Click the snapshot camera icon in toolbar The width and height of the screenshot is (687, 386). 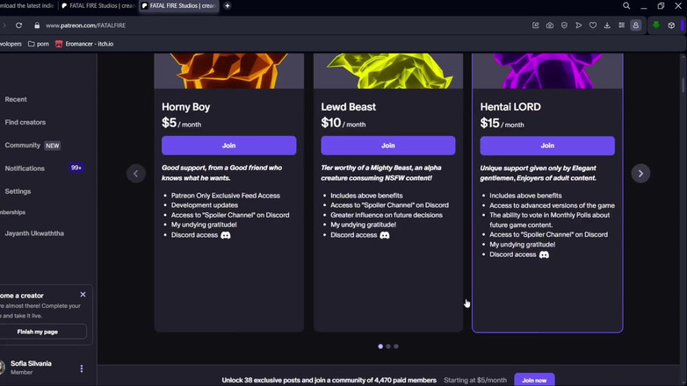550,25
